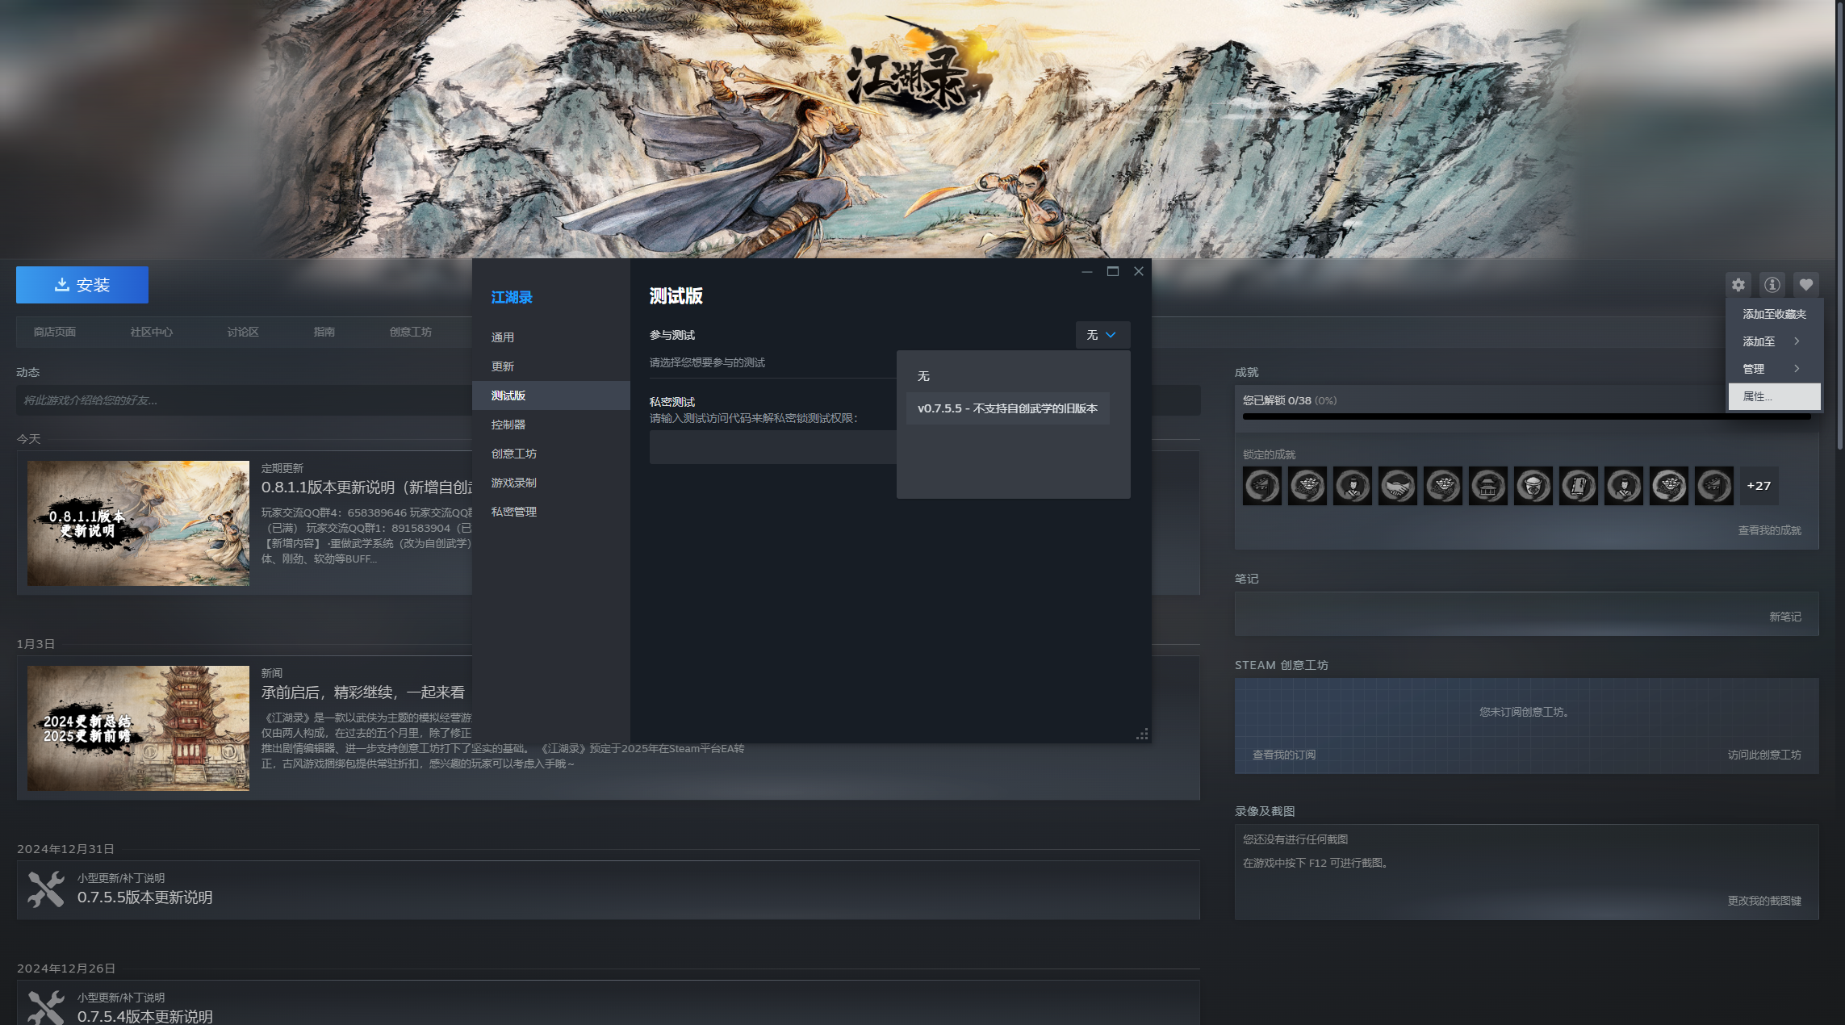1845x1025 pixels.
Task: Switch to 控制器 settings tab
Action: coord(508,425)
